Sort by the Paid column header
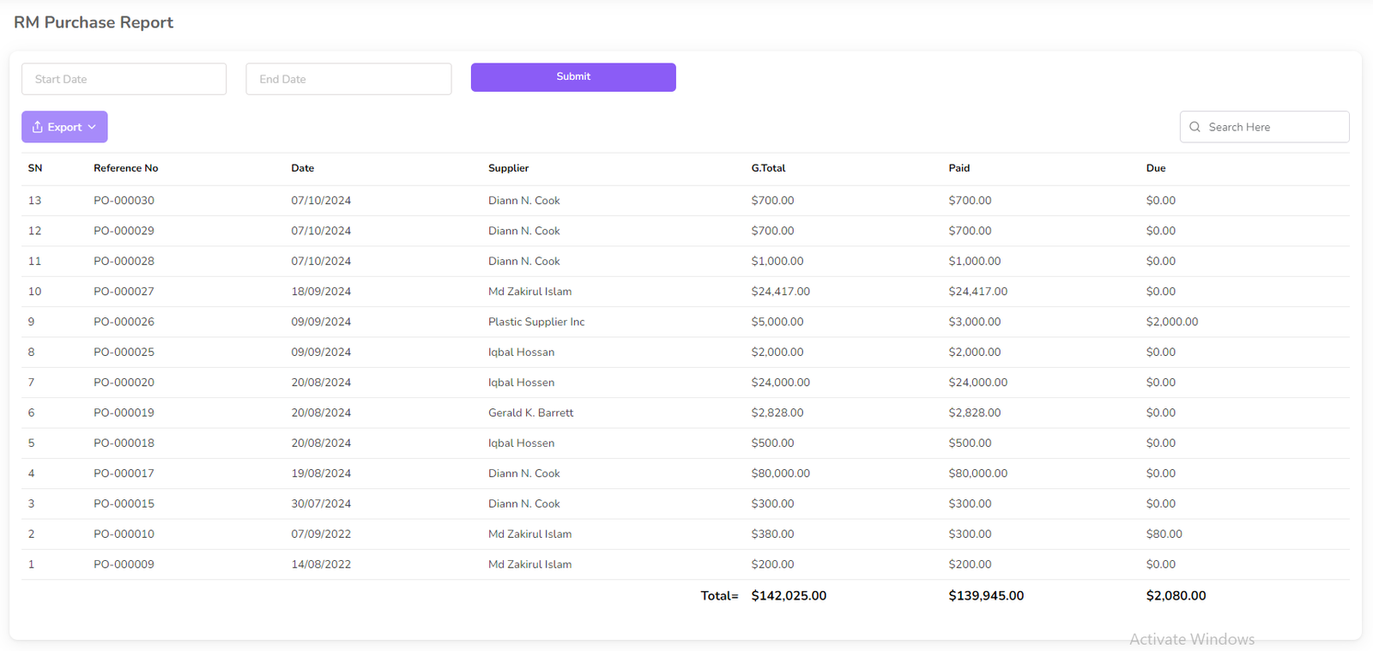 pos(959,168)
